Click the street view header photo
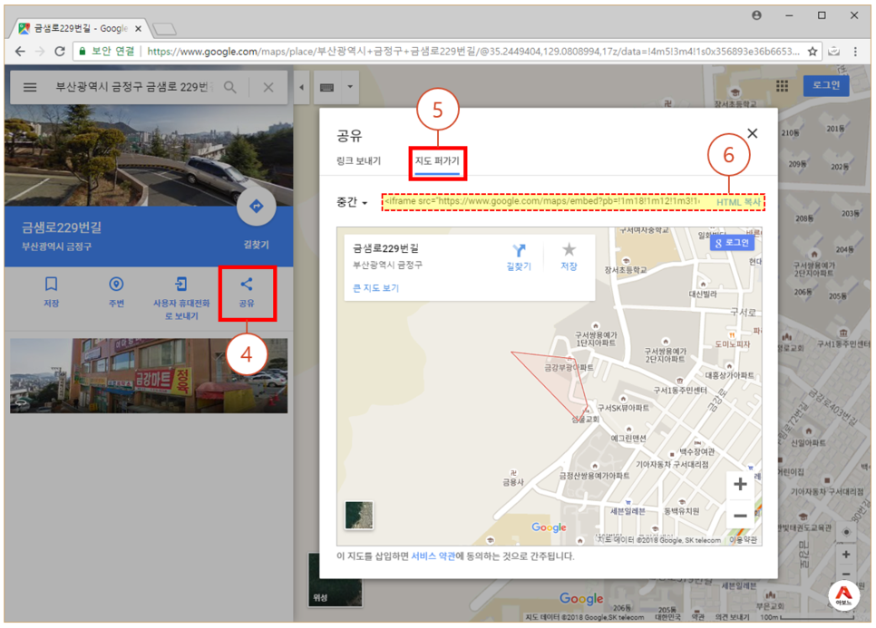The height and width of the screenshot is (628, 876). (149, 155)
